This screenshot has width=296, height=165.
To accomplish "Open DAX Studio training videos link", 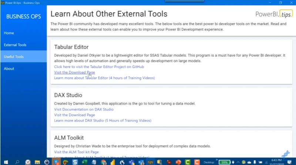I will coord(103,121).
